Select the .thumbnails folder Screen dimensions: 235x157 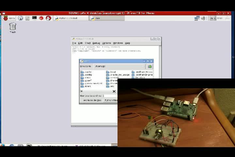112,83
